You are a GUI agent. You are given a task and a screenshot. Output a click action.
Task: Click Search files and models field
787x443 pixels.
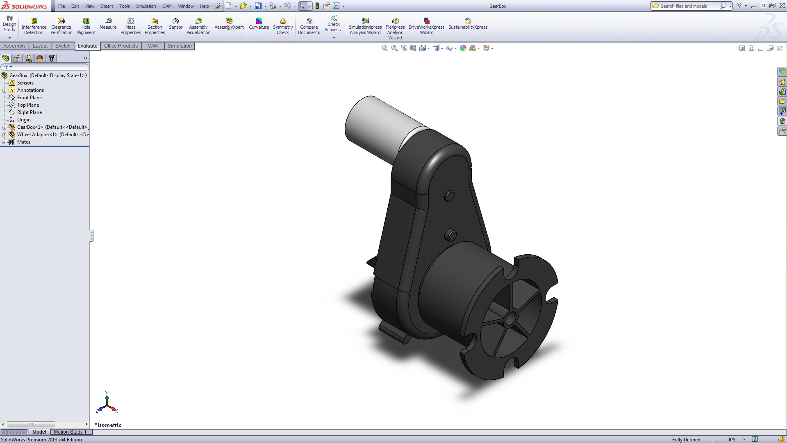[687, 6]
